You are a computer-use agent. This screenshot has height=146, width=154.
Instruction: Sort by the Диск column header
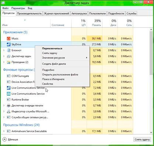[x=110, y=23]
